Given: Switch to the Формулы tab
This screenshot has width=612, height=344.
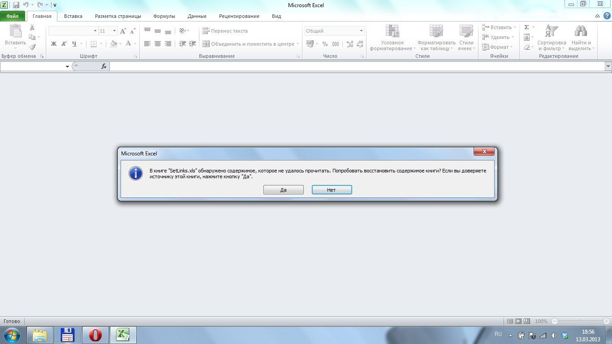Looking at the screenshot, I should click(x=164, y=16).
